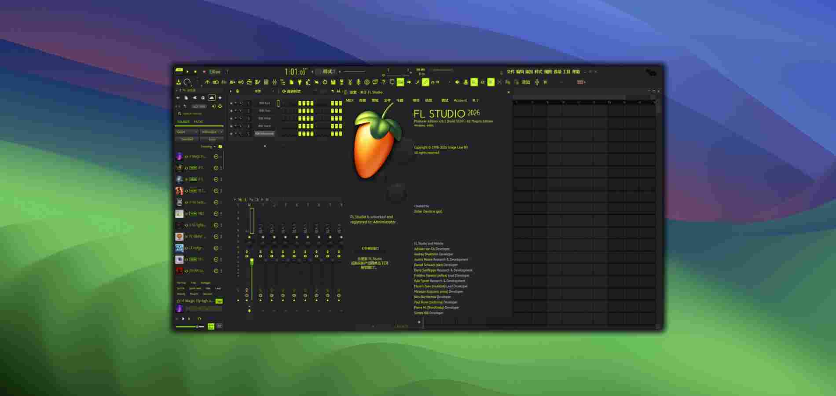This screenshot has height=396, width=836.
Task: Switch to the Account settings tab
Action: [x=460, y=100]
